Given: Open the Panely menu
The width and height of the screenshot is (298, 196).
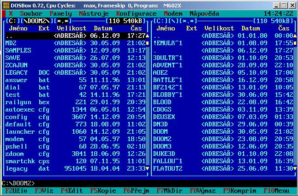Looking at the screenshot, I should [x=60, y=14].
